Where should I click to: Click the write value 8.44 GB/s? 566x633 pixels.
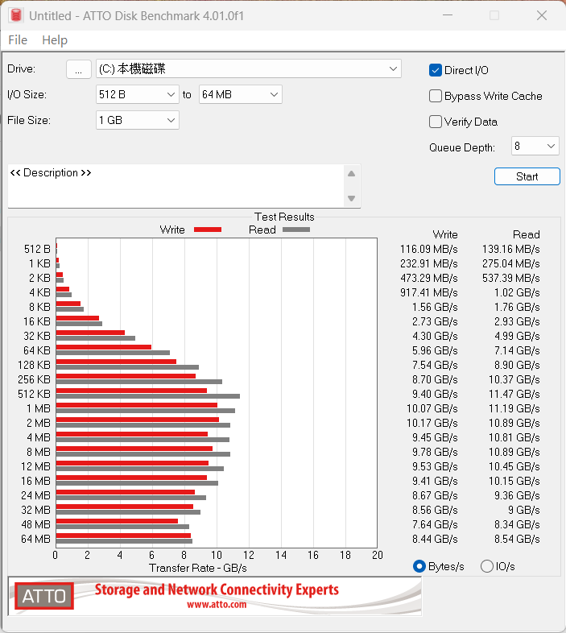tap(435, 539)
